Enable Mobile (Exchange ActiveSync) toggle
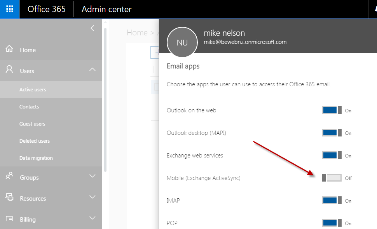 click(332, 178)
